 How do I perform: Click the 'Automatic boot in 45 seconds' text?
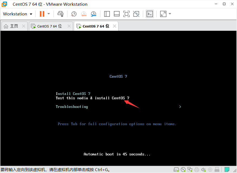[117, 154]
